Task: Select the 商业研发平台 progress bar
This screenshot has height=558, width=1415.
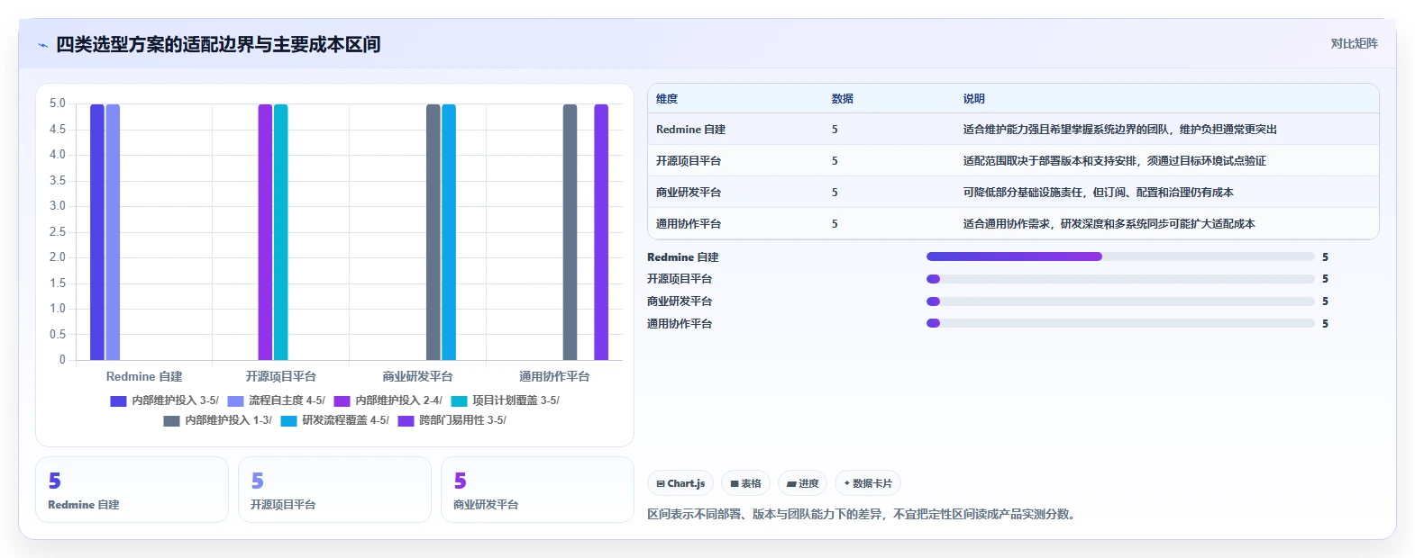Action: [x=1120, y=301]
